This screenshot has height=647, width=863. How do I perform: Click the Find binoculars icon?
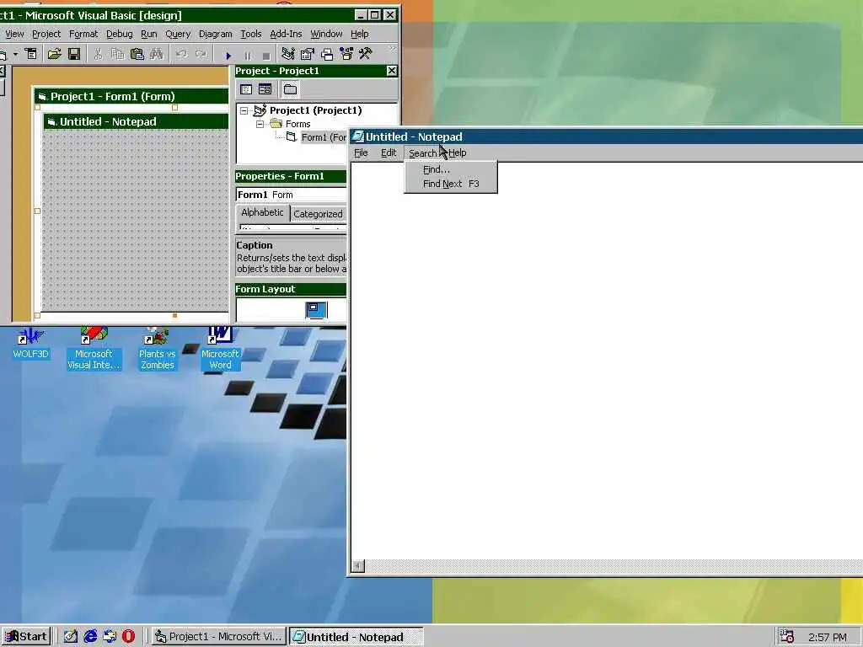(157, 53)
